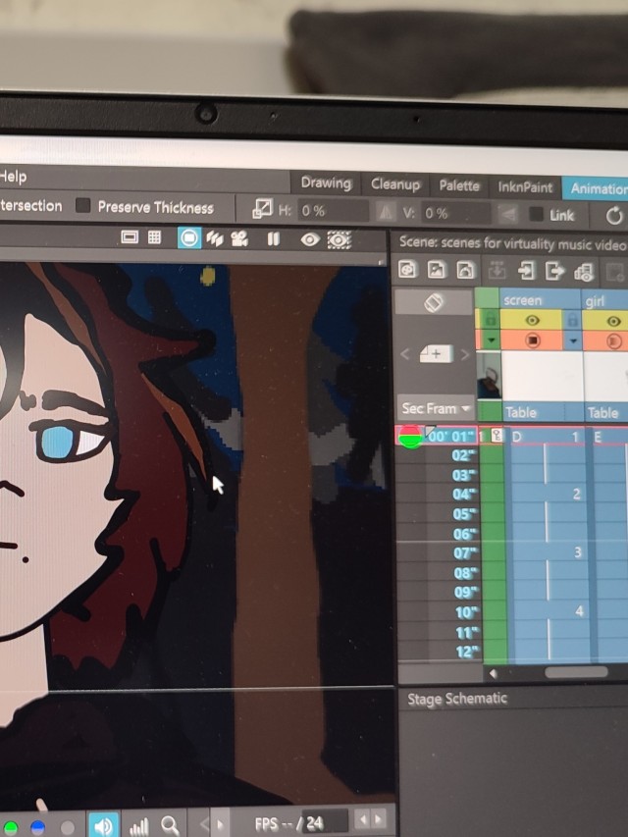Click the xsheet horizontal scrollbar
Screen dimensions: 628x837
tap(576, 672)
